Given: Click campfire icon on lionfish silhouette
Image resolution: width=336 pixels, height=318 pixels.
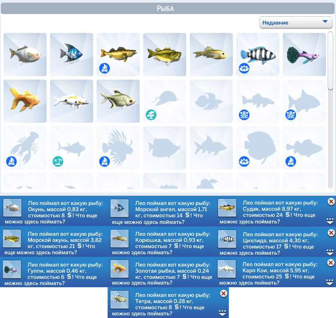Looking at the screenshot, I should 105,161.
